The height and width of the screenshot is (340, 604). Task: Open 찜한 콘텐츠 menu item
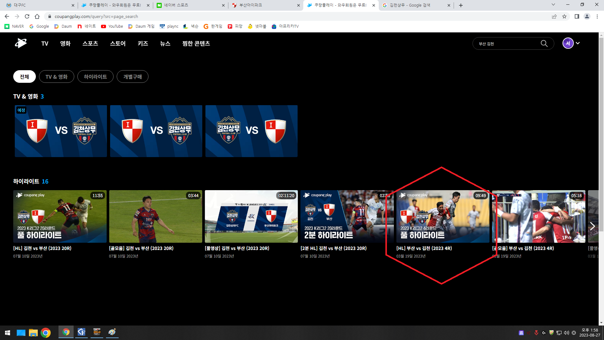(x=196, y=43)
